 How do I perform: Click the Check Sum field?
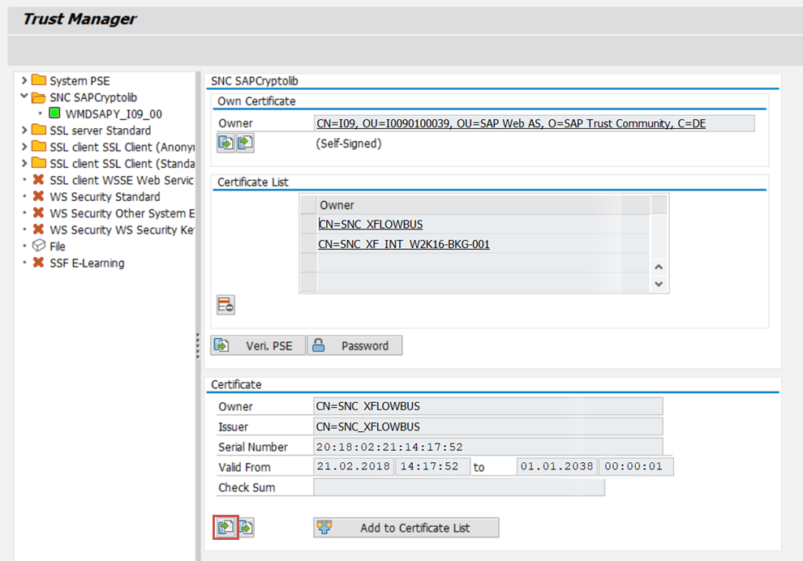[458, 487]
